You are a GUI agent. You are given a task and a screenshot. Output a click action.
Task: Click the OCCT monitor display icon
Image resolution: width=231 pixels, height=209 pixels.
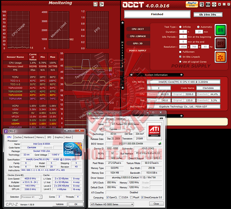[x=202, y=4]
